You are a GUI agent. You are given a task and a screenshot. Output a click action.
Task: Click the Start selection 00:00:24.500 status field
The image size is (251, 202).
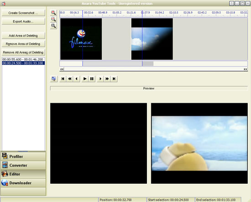tap(171, 200)
